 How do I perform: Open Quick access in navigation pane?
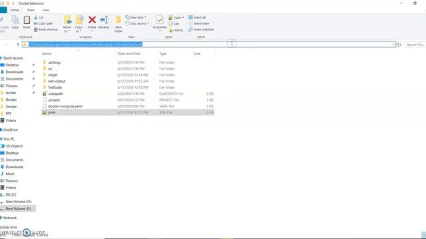coord(13,58)
